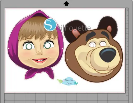Select the girl mask's right eye cutout

47,46
